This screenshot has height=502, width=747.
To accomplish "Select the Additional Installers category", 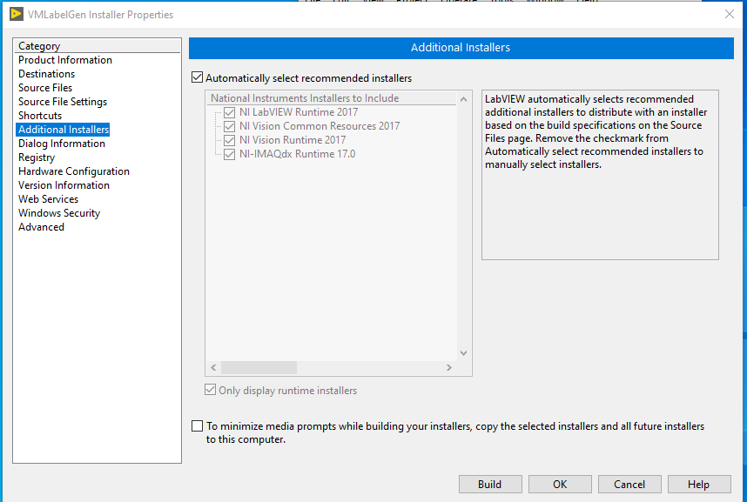I will (x=64, y=130).
